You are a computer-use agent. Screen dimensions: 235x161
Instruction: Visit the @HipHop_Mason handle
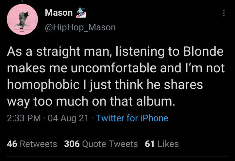[x=80, y=27]
